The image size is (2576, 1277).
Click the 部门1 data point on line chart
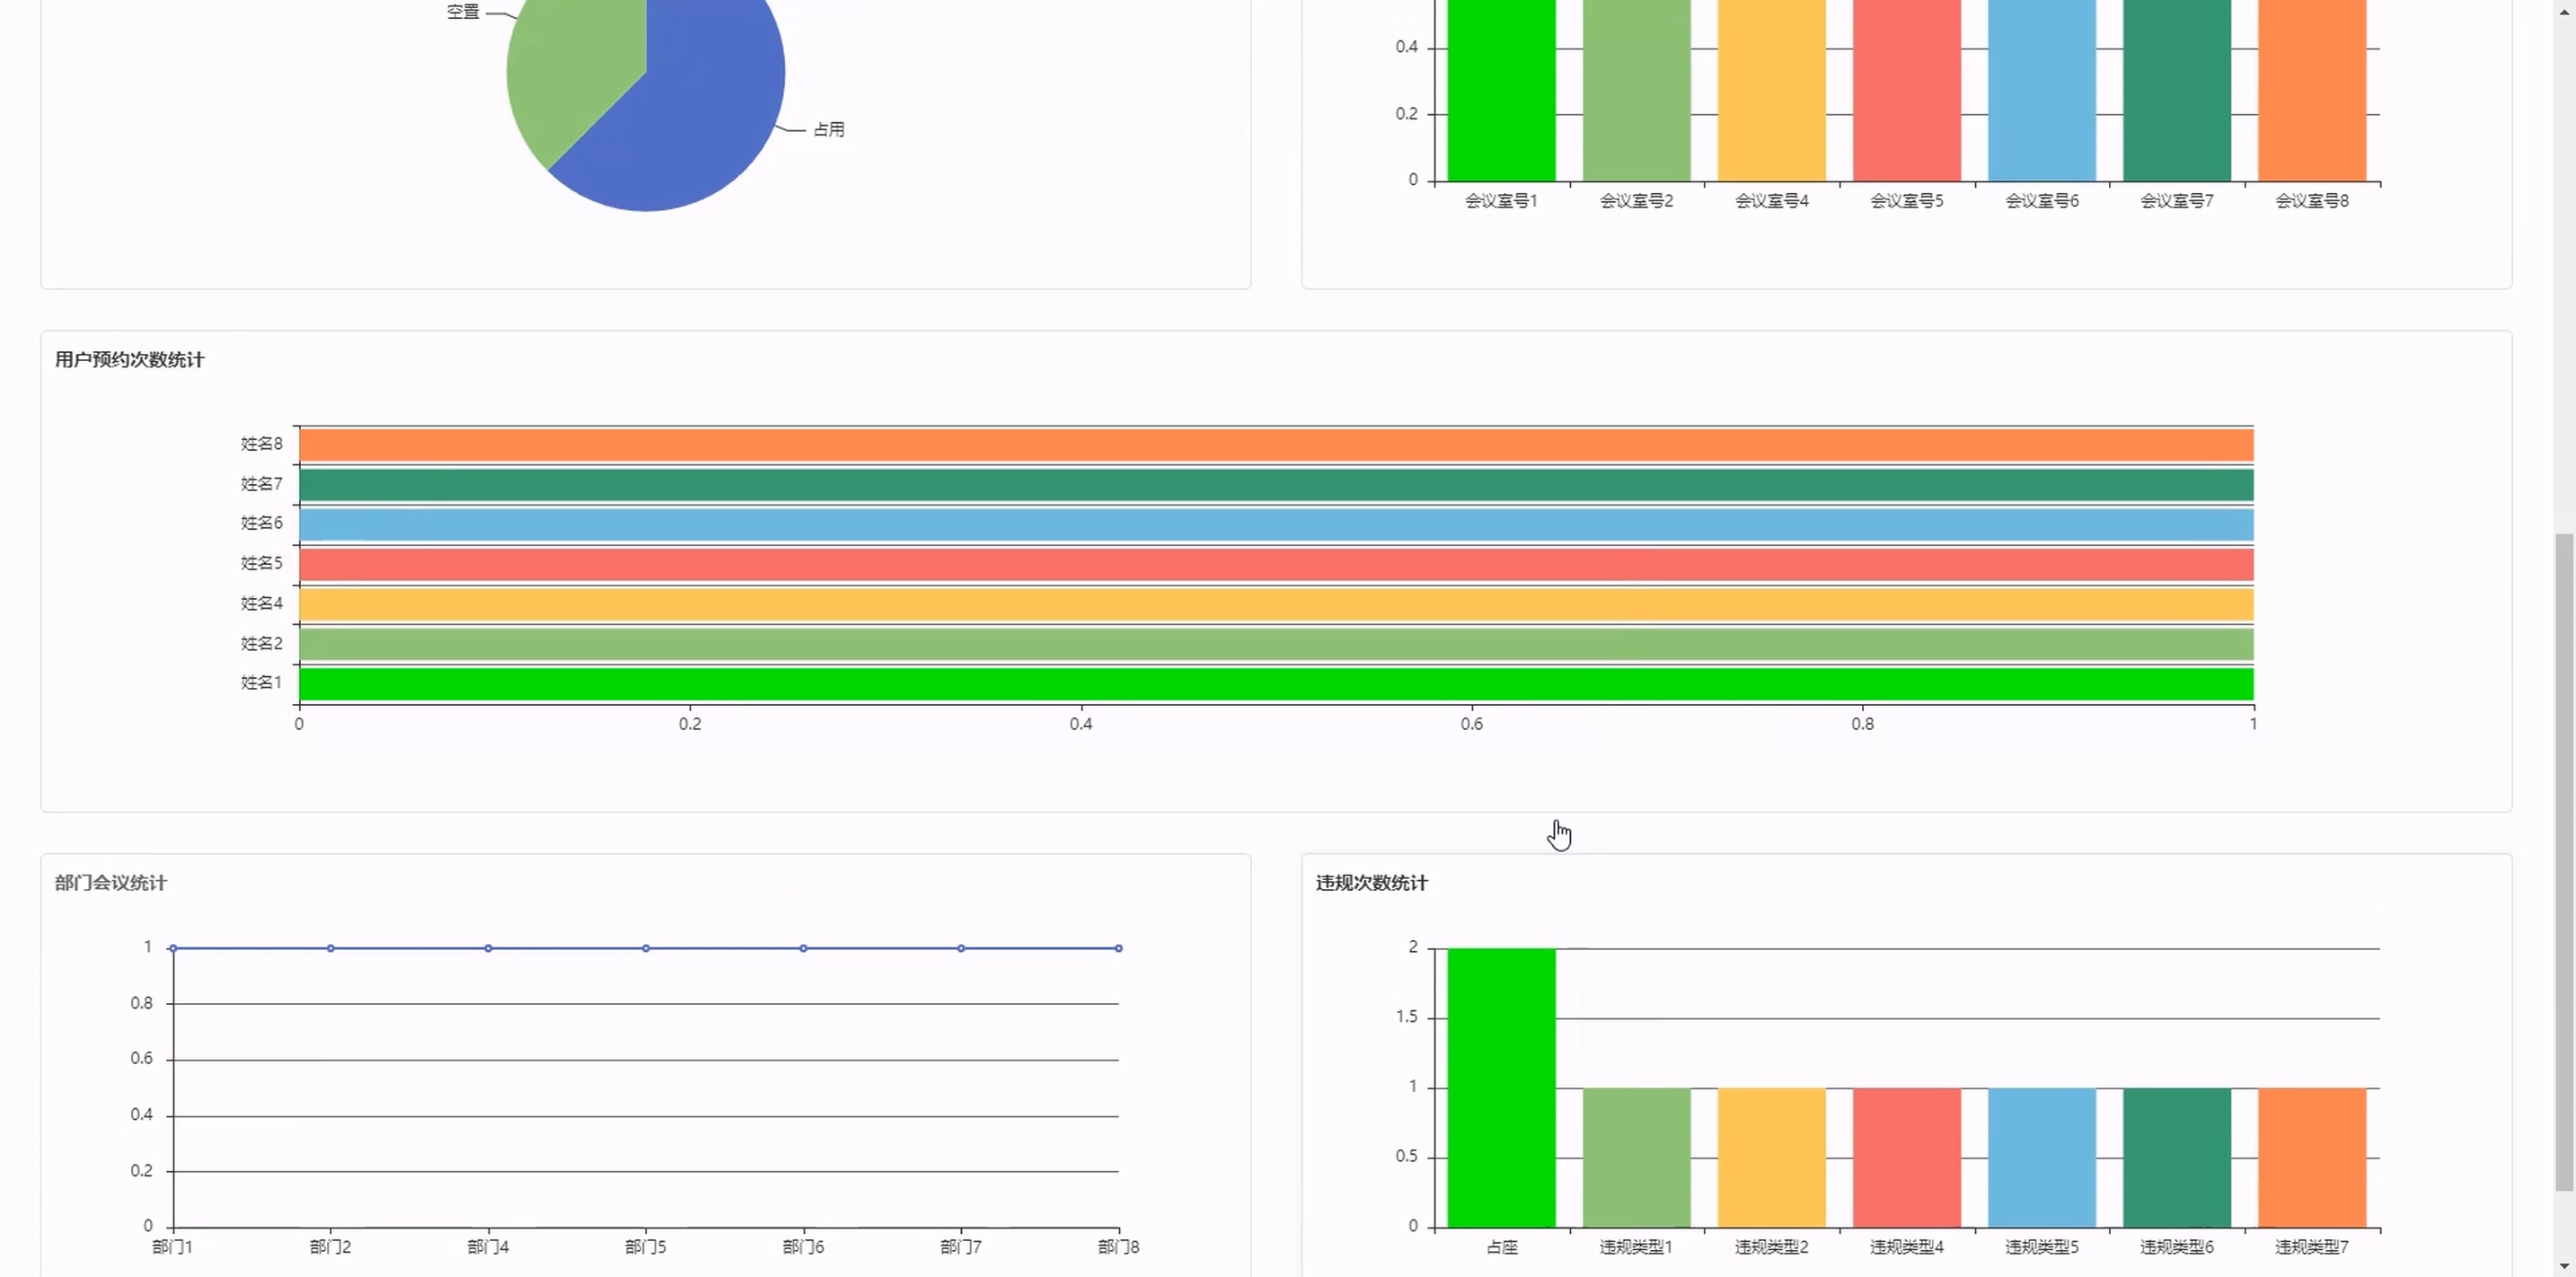click(x=173, y=948)
